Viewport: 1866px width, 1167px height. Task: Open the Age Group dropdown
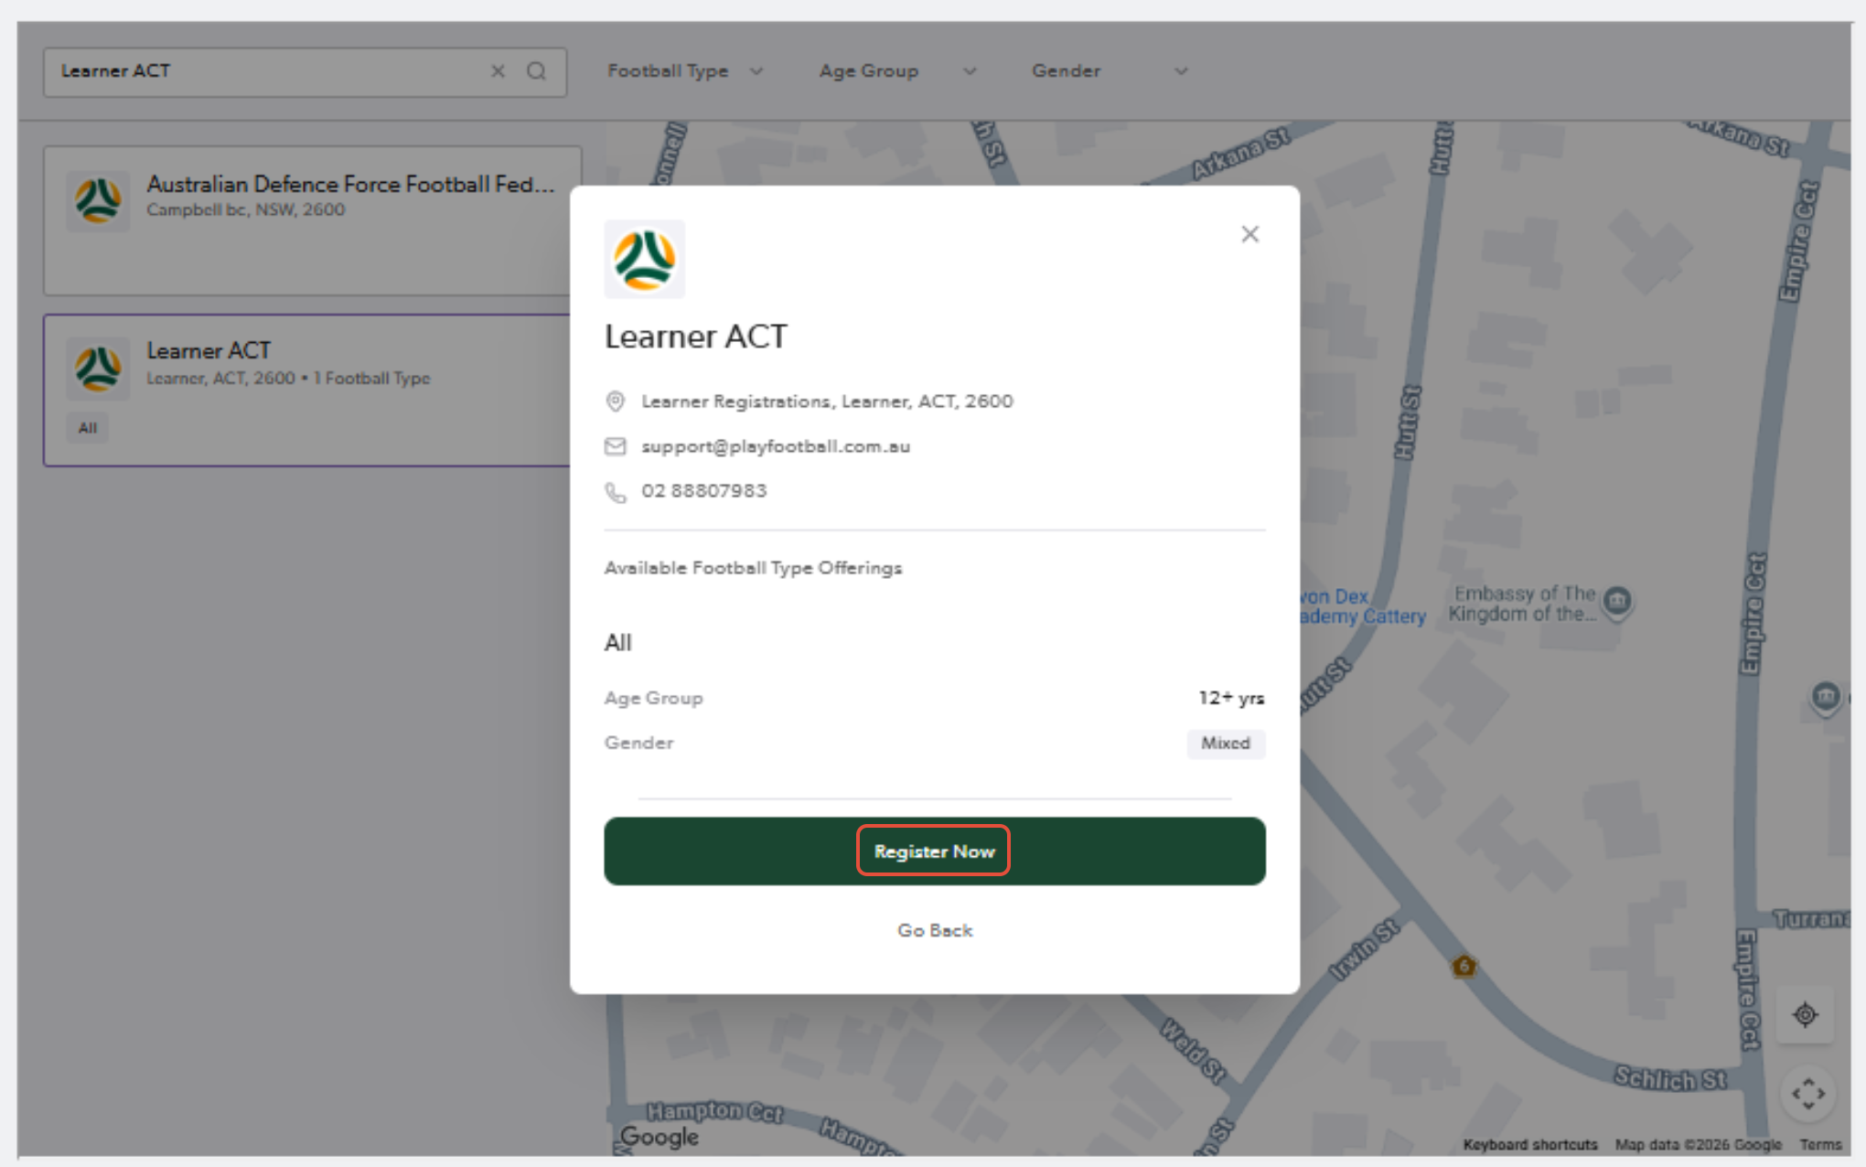coord(897,71)
